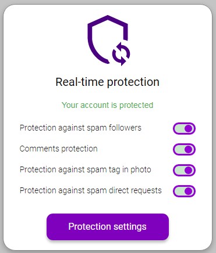
Task: Click 'Protection against spam direct requests' text
Action: pyautogui.click(x=91, y=191)
